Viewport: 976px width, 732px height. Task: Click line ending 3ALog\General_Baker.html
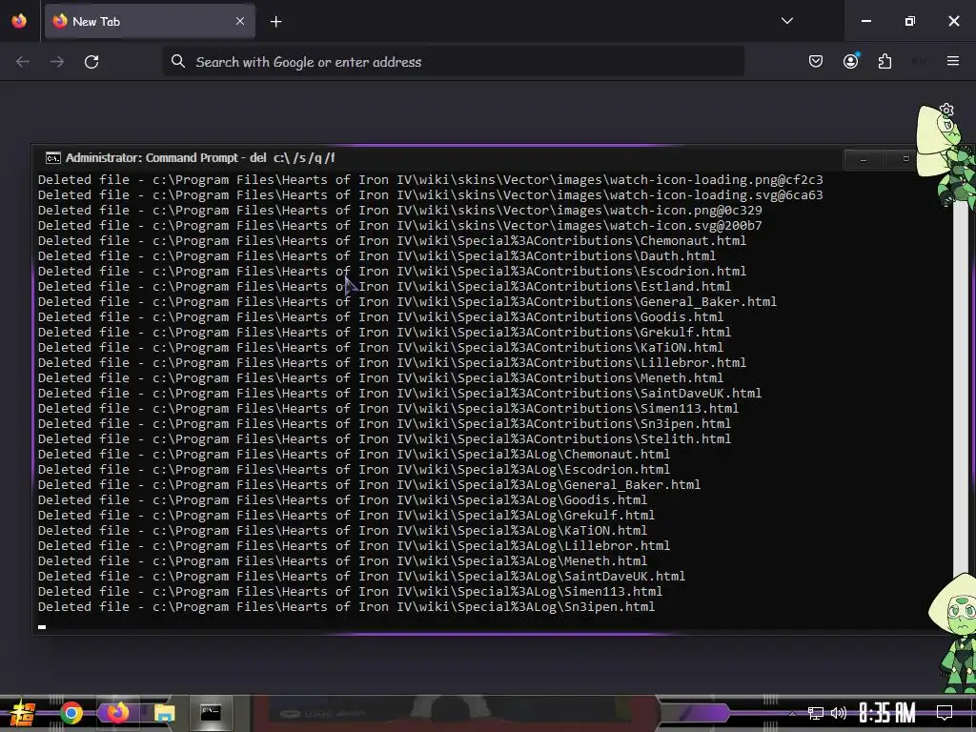point(369,485)
